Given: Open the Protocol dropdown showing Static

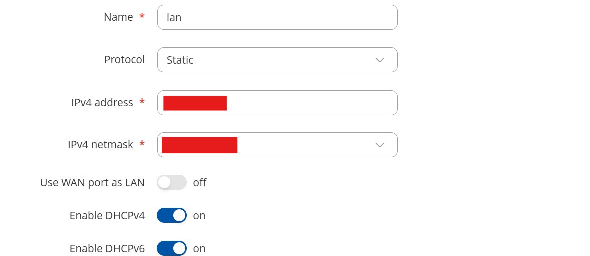Looking at the screenshot, I should tap(270, 60).
